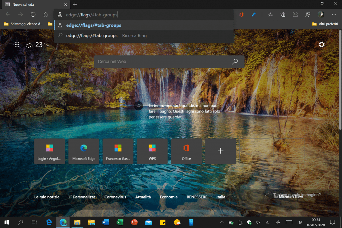Click the Office extension icon in toolbar
Screen dimensions: 342x228
click(x=241, y=15)
